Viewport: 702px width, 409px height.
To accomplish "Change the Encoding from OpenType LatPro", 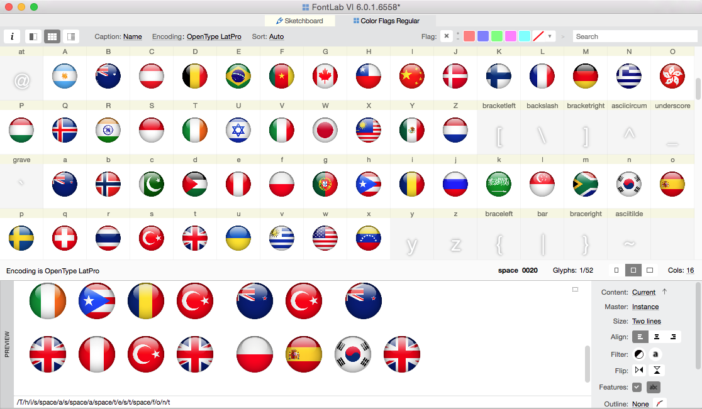I will (214, 36).
